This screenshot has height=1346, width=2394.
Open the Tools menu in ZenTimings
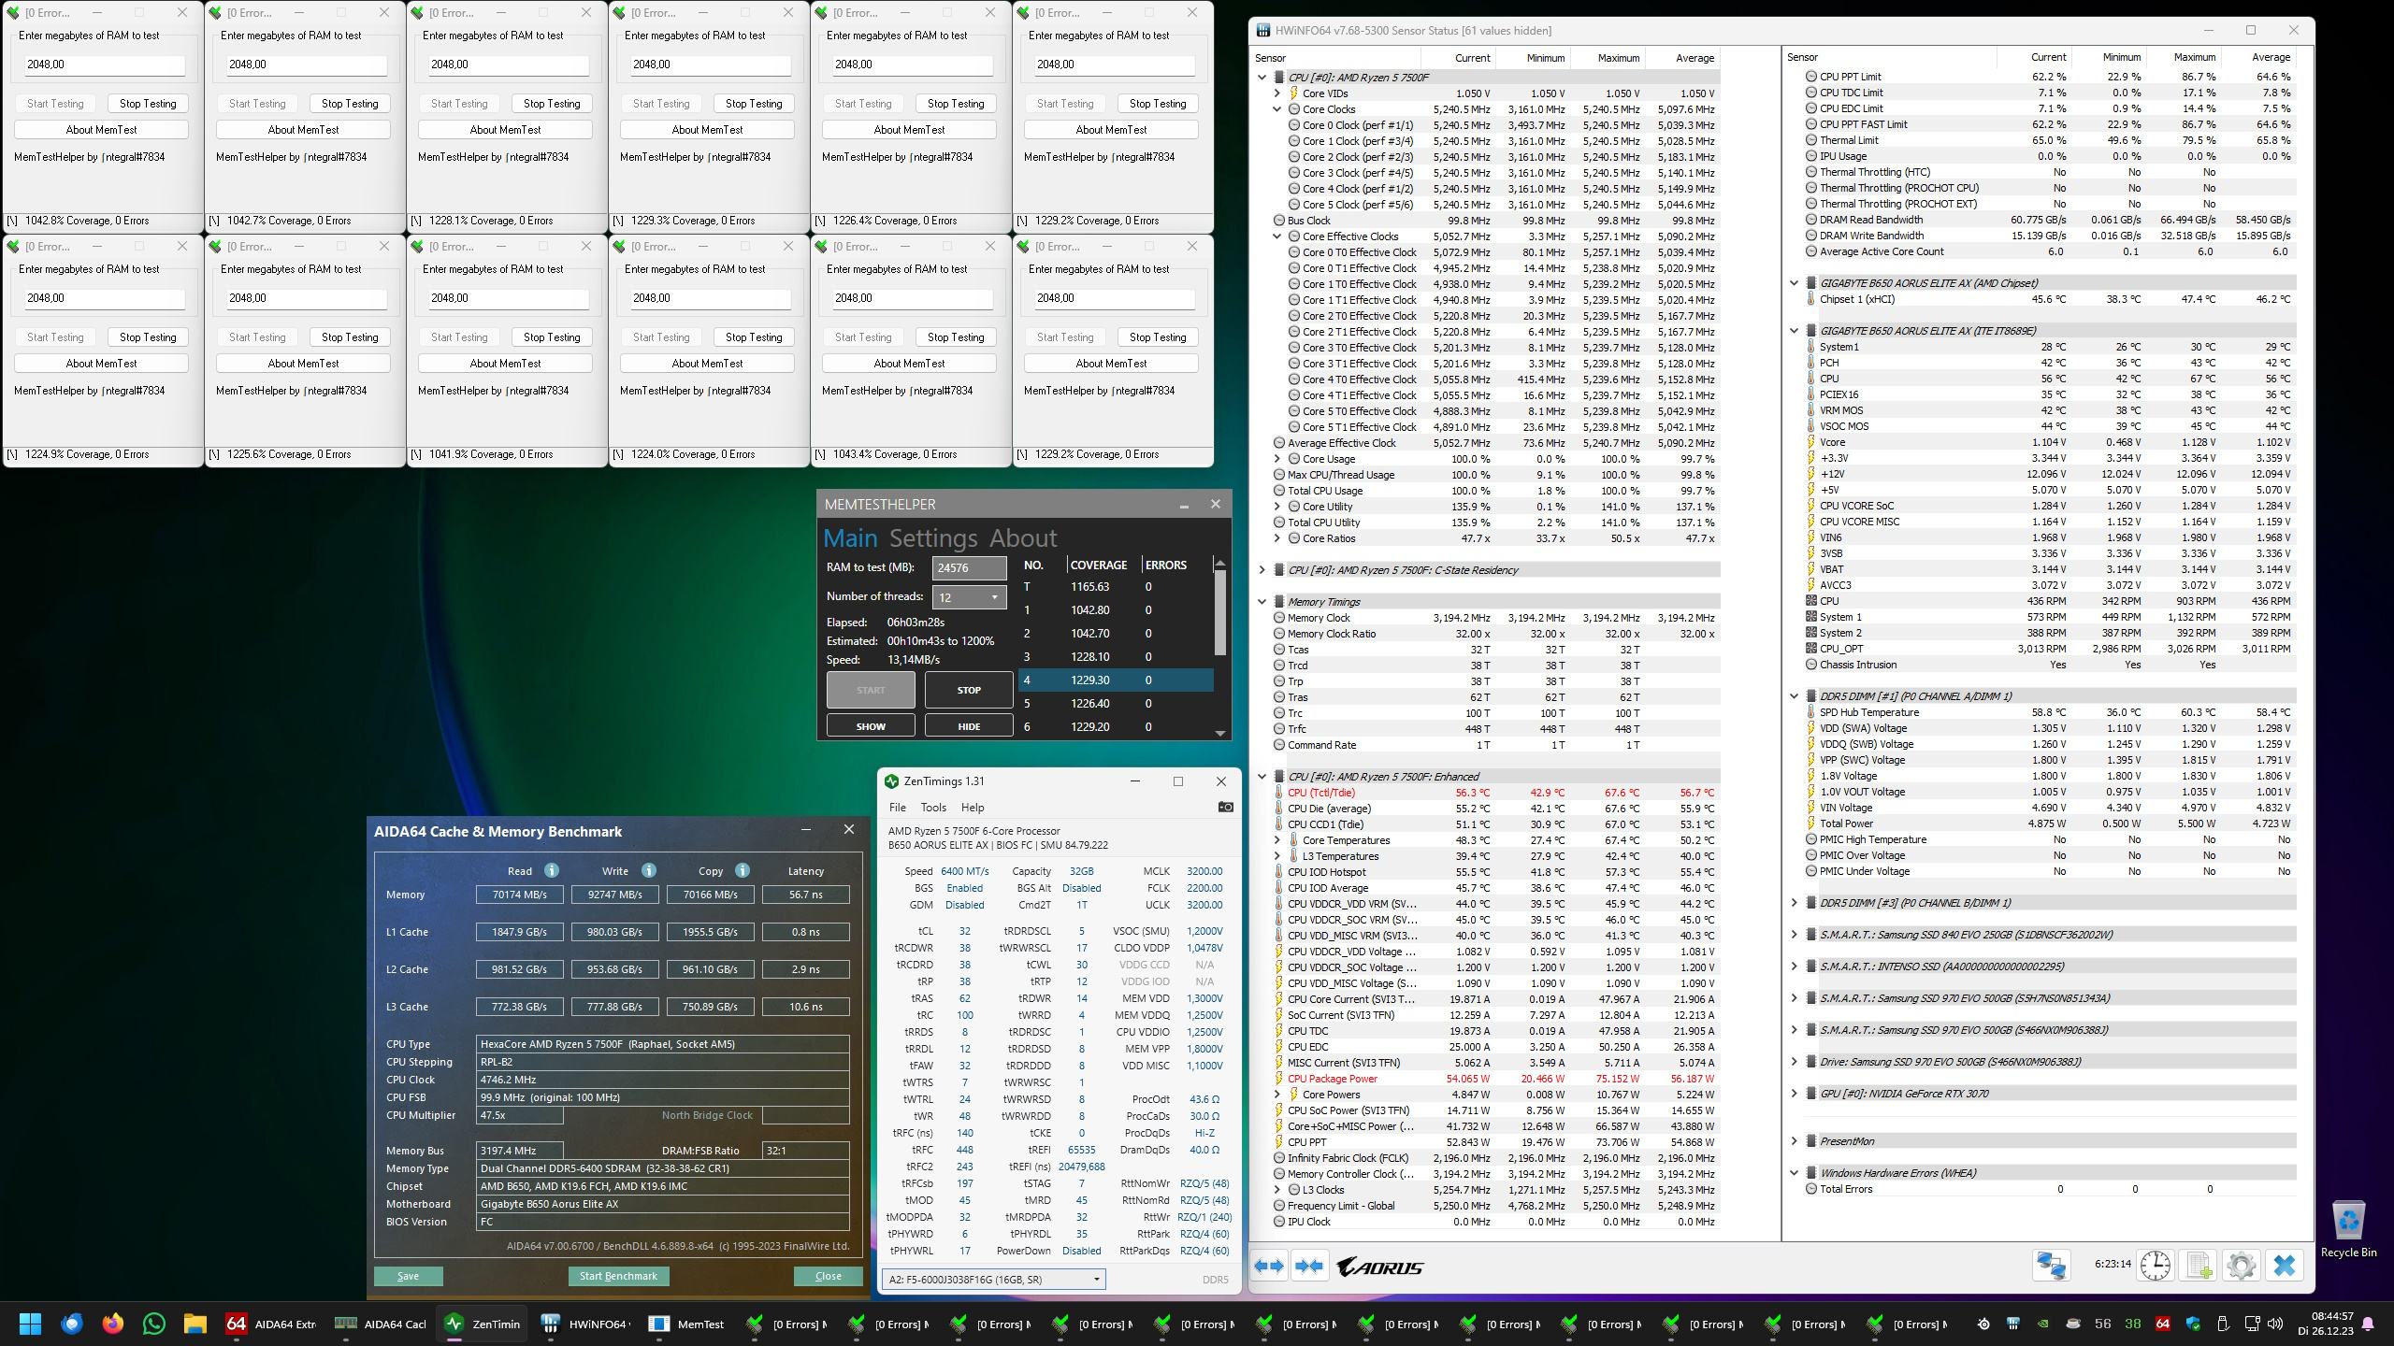[933, 808]
